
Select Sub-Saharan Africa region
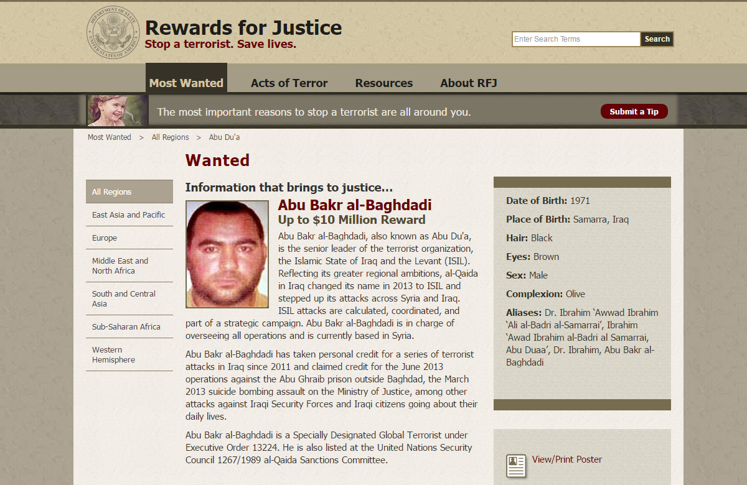coord(129,326)
